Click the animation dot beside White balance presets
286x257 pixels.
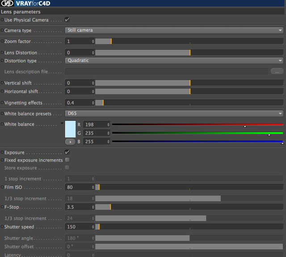(2, 114)
